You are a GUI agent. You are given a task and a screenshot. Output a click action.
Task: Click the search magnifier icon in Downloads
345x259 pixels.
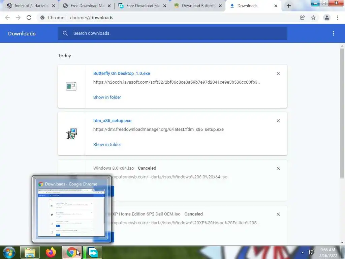[65, 33]
